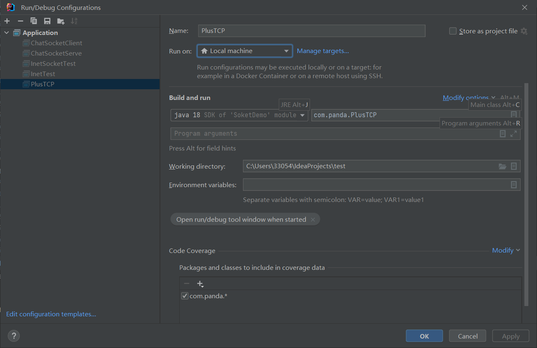Sort configurations alphabetically
This screenshot has width=537, height=348.
click(x=74, y=21)
